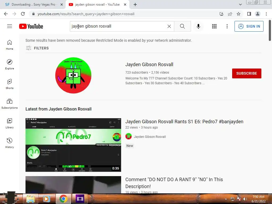Click the channel name under Pedro7 video
Screen dimensions: 272x204
coord(150,137)
